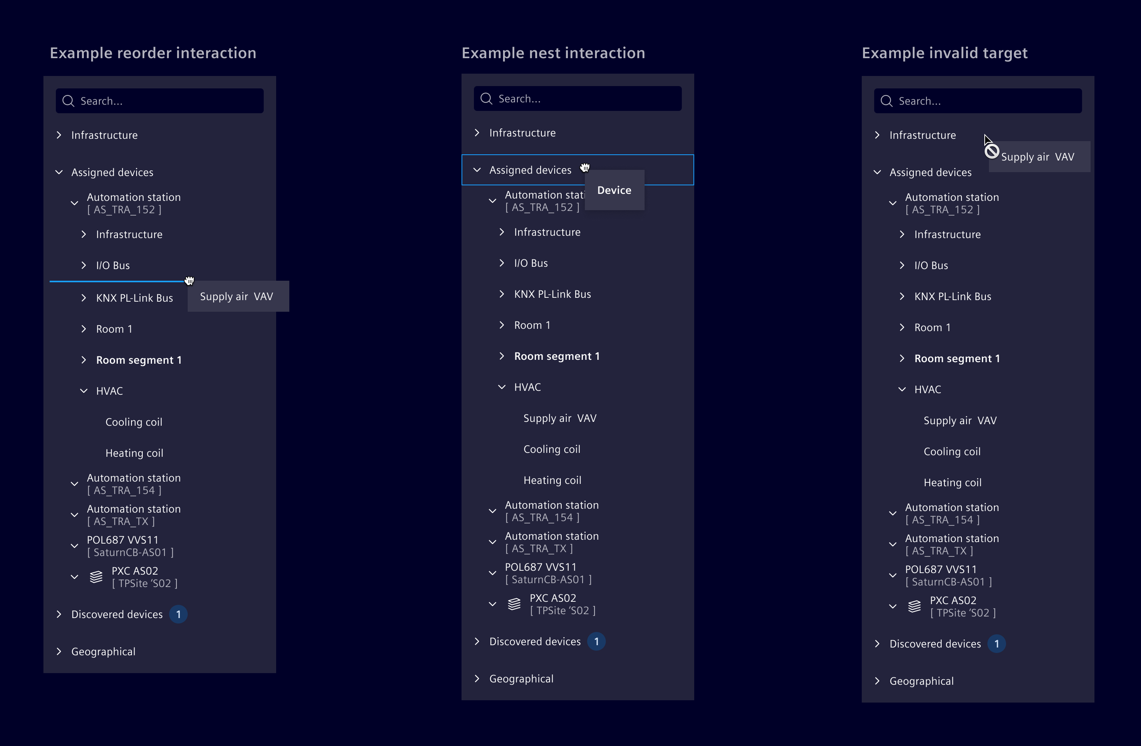Expand Geographical in reorder panel
Image resolution: width=1141 pixels, height=746 pixels.
click(59, 651)
